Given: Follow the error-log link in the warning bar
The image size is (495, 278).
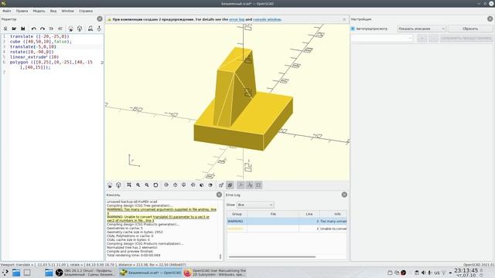Looking at the screenshot, I should [x=237, y=19].
